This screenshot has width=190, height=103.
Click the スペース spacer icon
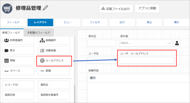pos(7,71)
